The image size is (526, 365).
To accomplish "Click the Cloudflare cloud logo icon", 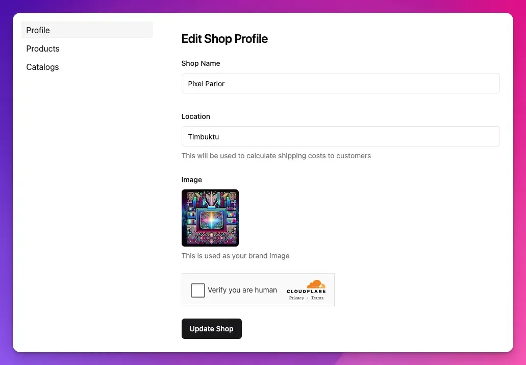I will pos(317,284).
